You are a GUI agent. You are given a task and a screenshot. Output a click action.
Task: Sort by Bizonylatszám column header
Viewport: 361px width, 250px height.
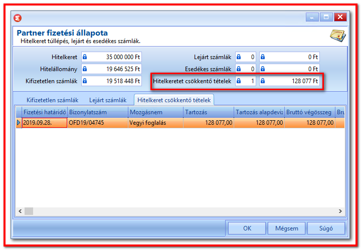98,112
